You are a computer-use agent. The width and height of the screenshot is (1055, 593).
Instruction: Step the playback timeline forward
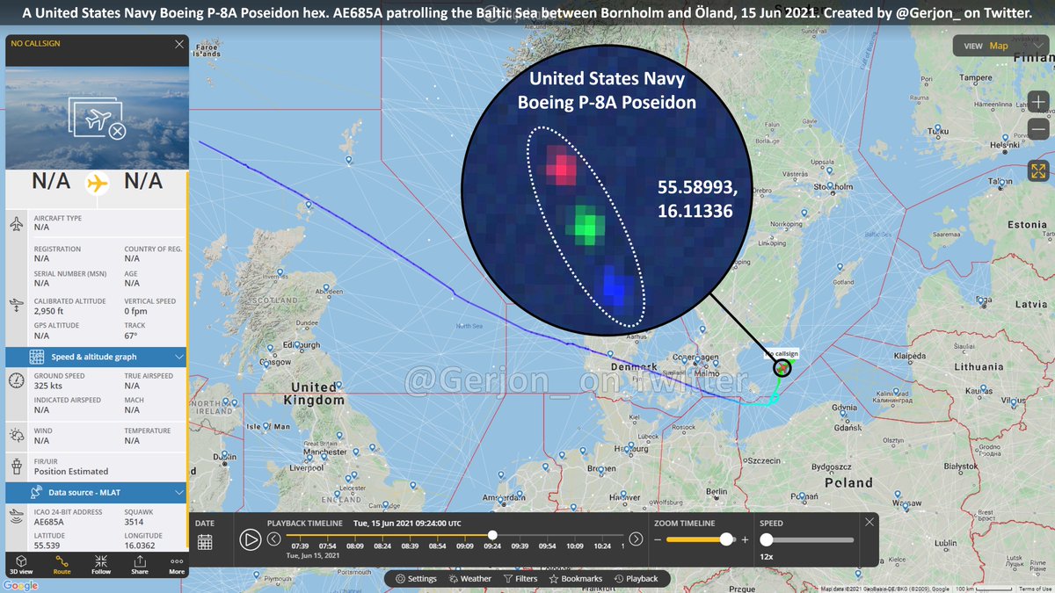(637, 539)
